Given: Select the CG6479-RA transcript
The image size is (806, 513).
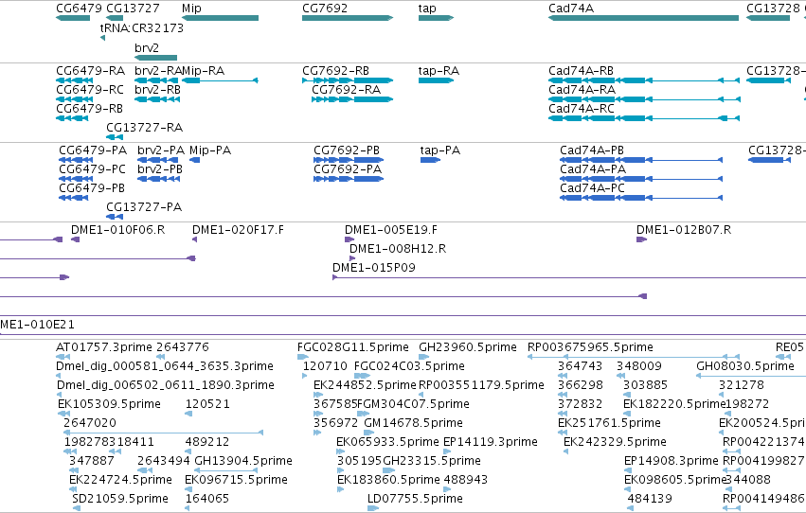Looking at the screenshot, I should tap(74, 80).
